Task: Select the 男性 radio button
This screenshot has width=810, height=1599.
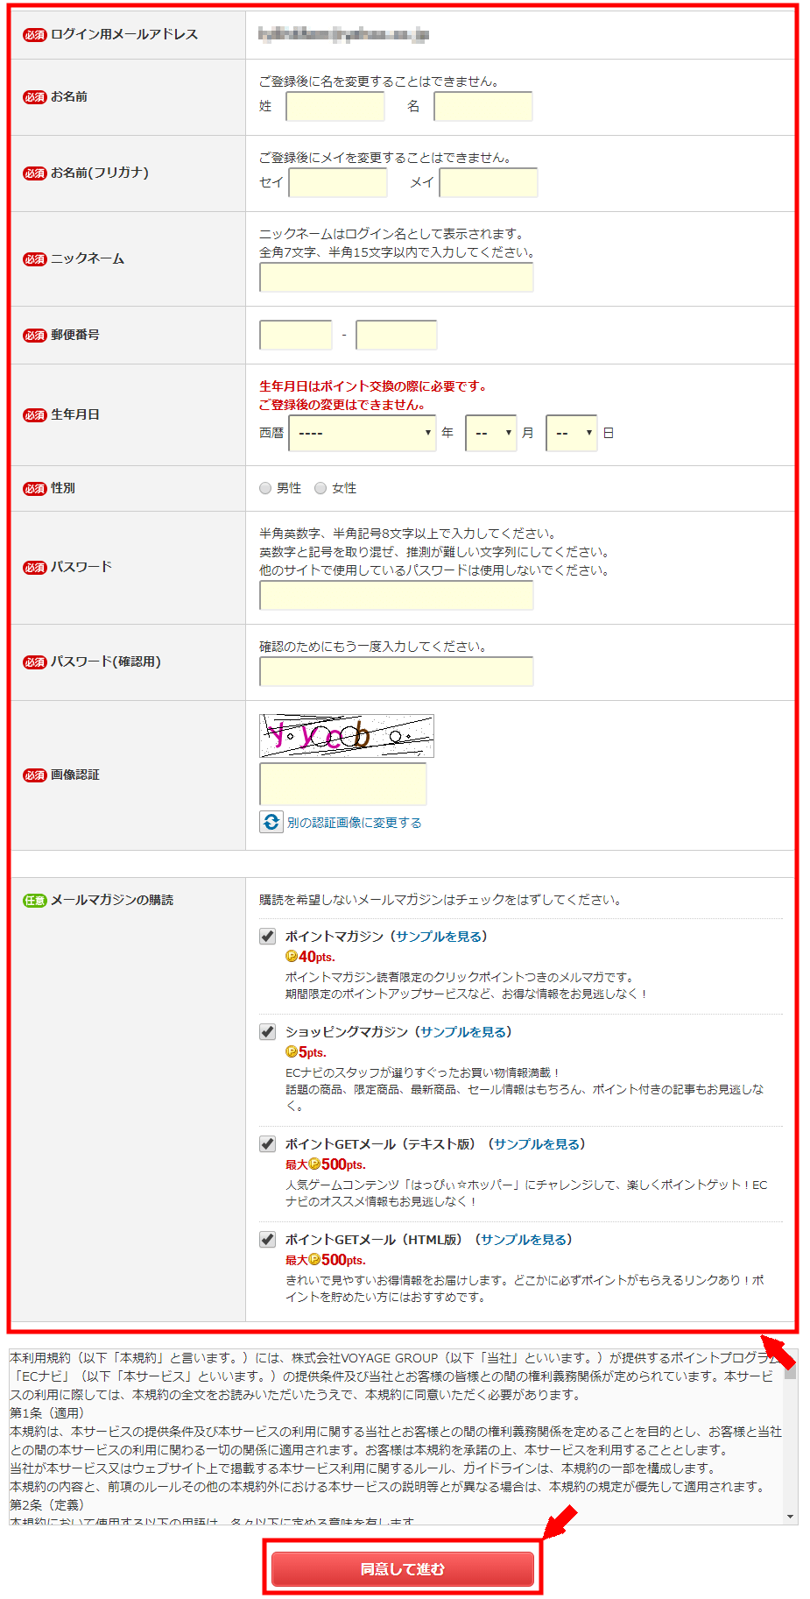Action: (265, 488)
